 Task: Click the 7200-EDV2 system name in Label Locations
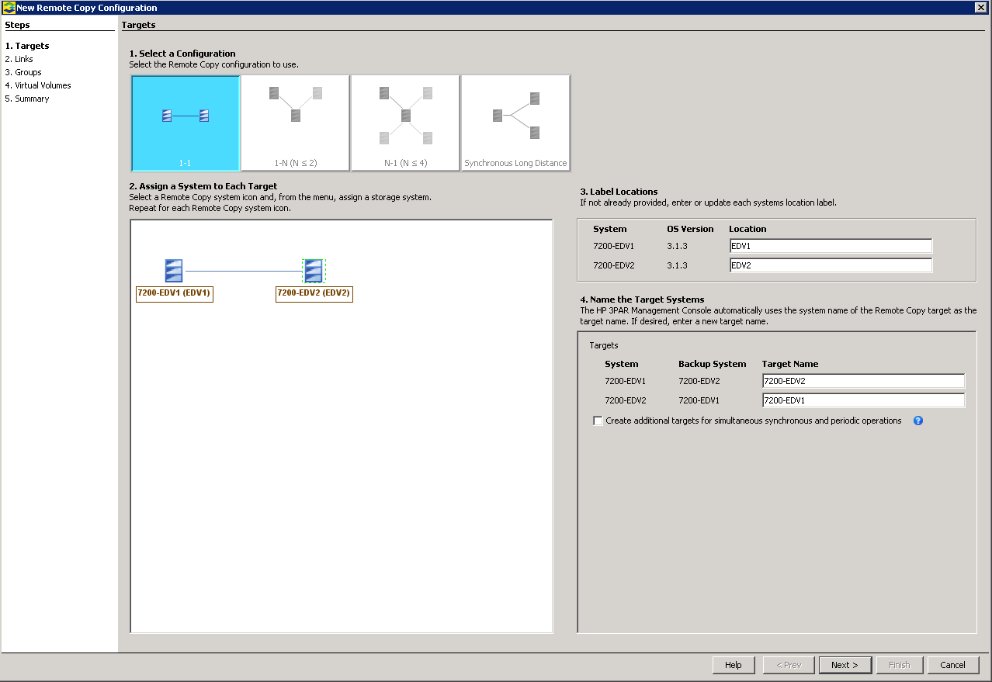click(x=613, y=265)
